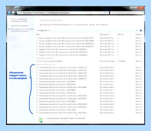This screenshot has width=151, height=131.
Task: Sort by the Издатель column header
Action: (x=139, y=34)
